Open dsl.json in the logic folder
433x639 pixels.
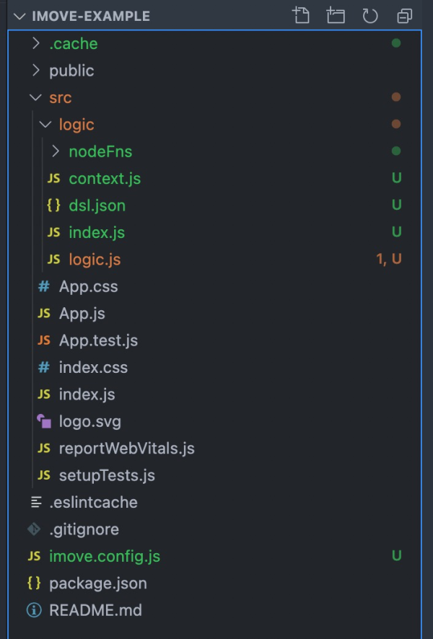97,206
